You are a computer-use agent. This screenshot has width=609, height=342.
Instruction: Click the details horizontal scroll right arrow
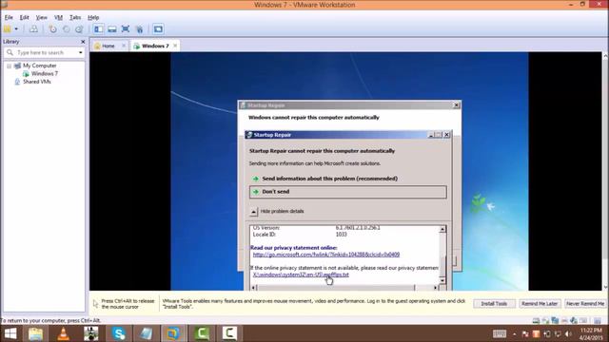click(435, 288)
